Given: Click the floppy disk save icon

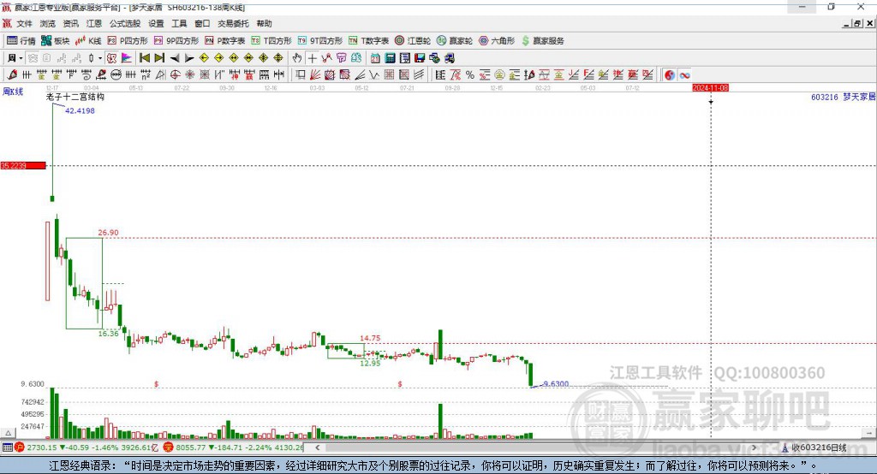Looking at the screenshot, I should pyautogui.click(x=420, y=58).
